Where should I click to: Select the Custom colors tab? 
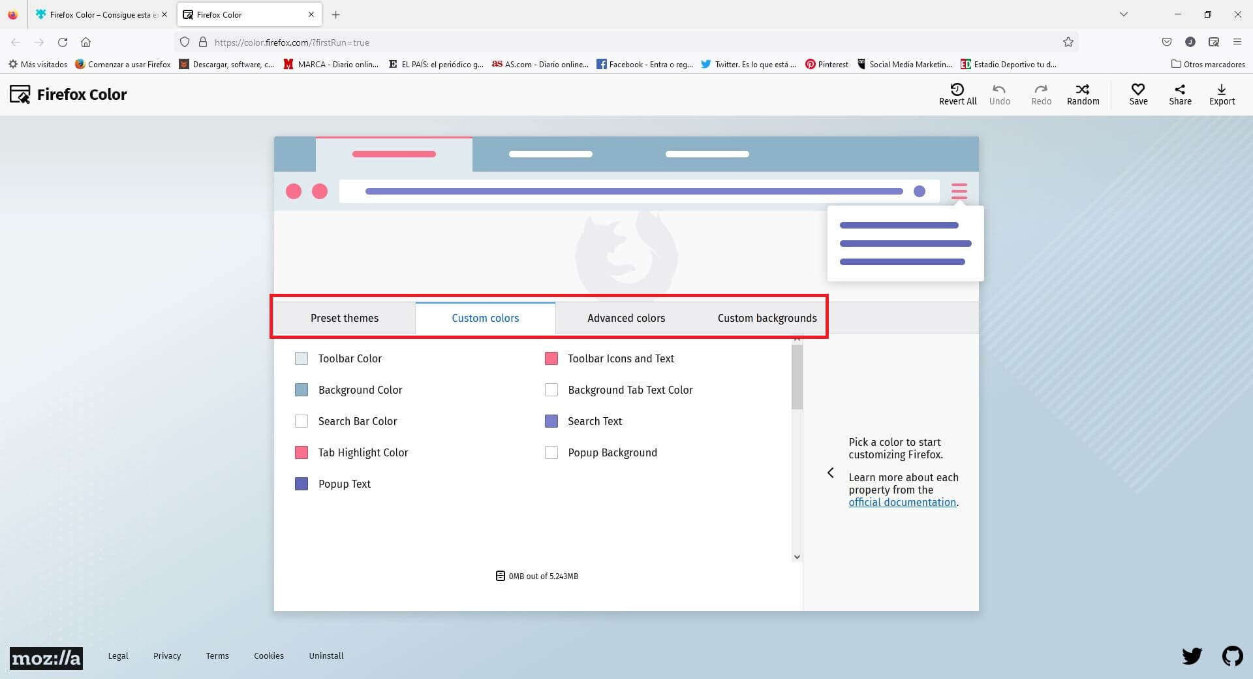click(486, 318)
